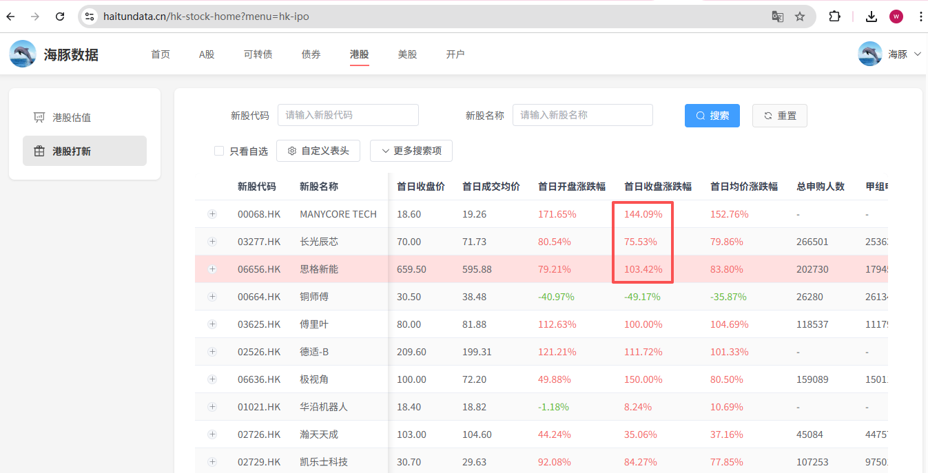This screenshot has height=473, width=928.
Task: Click the 首日收盘涨跌幅 column header
Action: [x=658, y=187]
